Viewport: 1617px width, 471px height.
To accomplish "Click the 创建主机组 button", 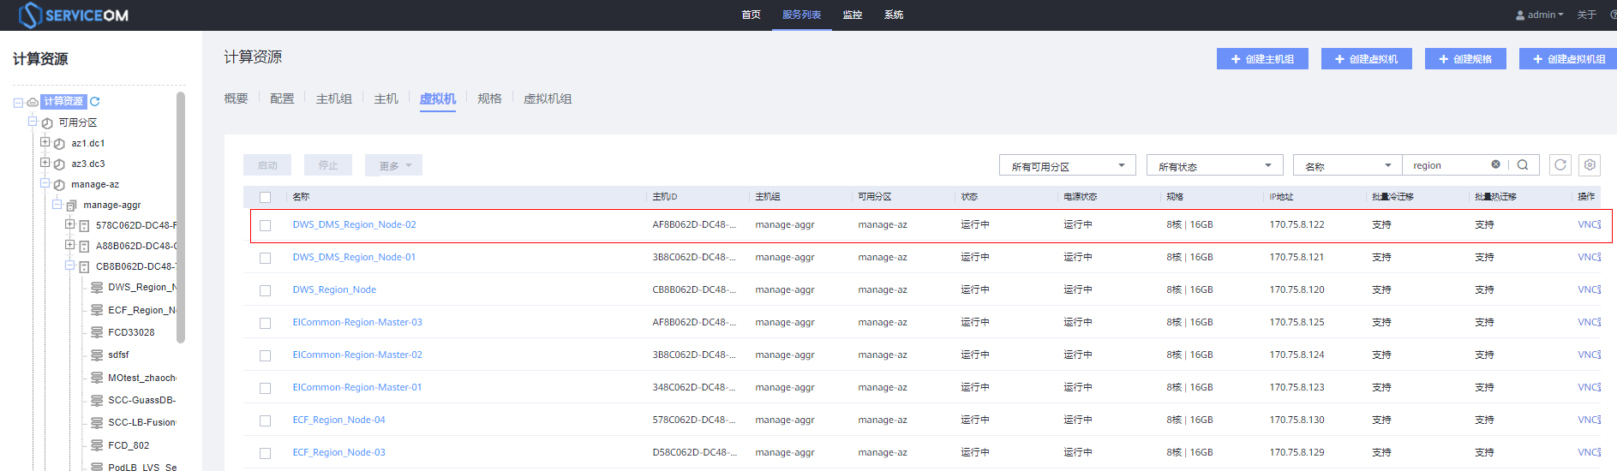I will (x=1262, y=59).
